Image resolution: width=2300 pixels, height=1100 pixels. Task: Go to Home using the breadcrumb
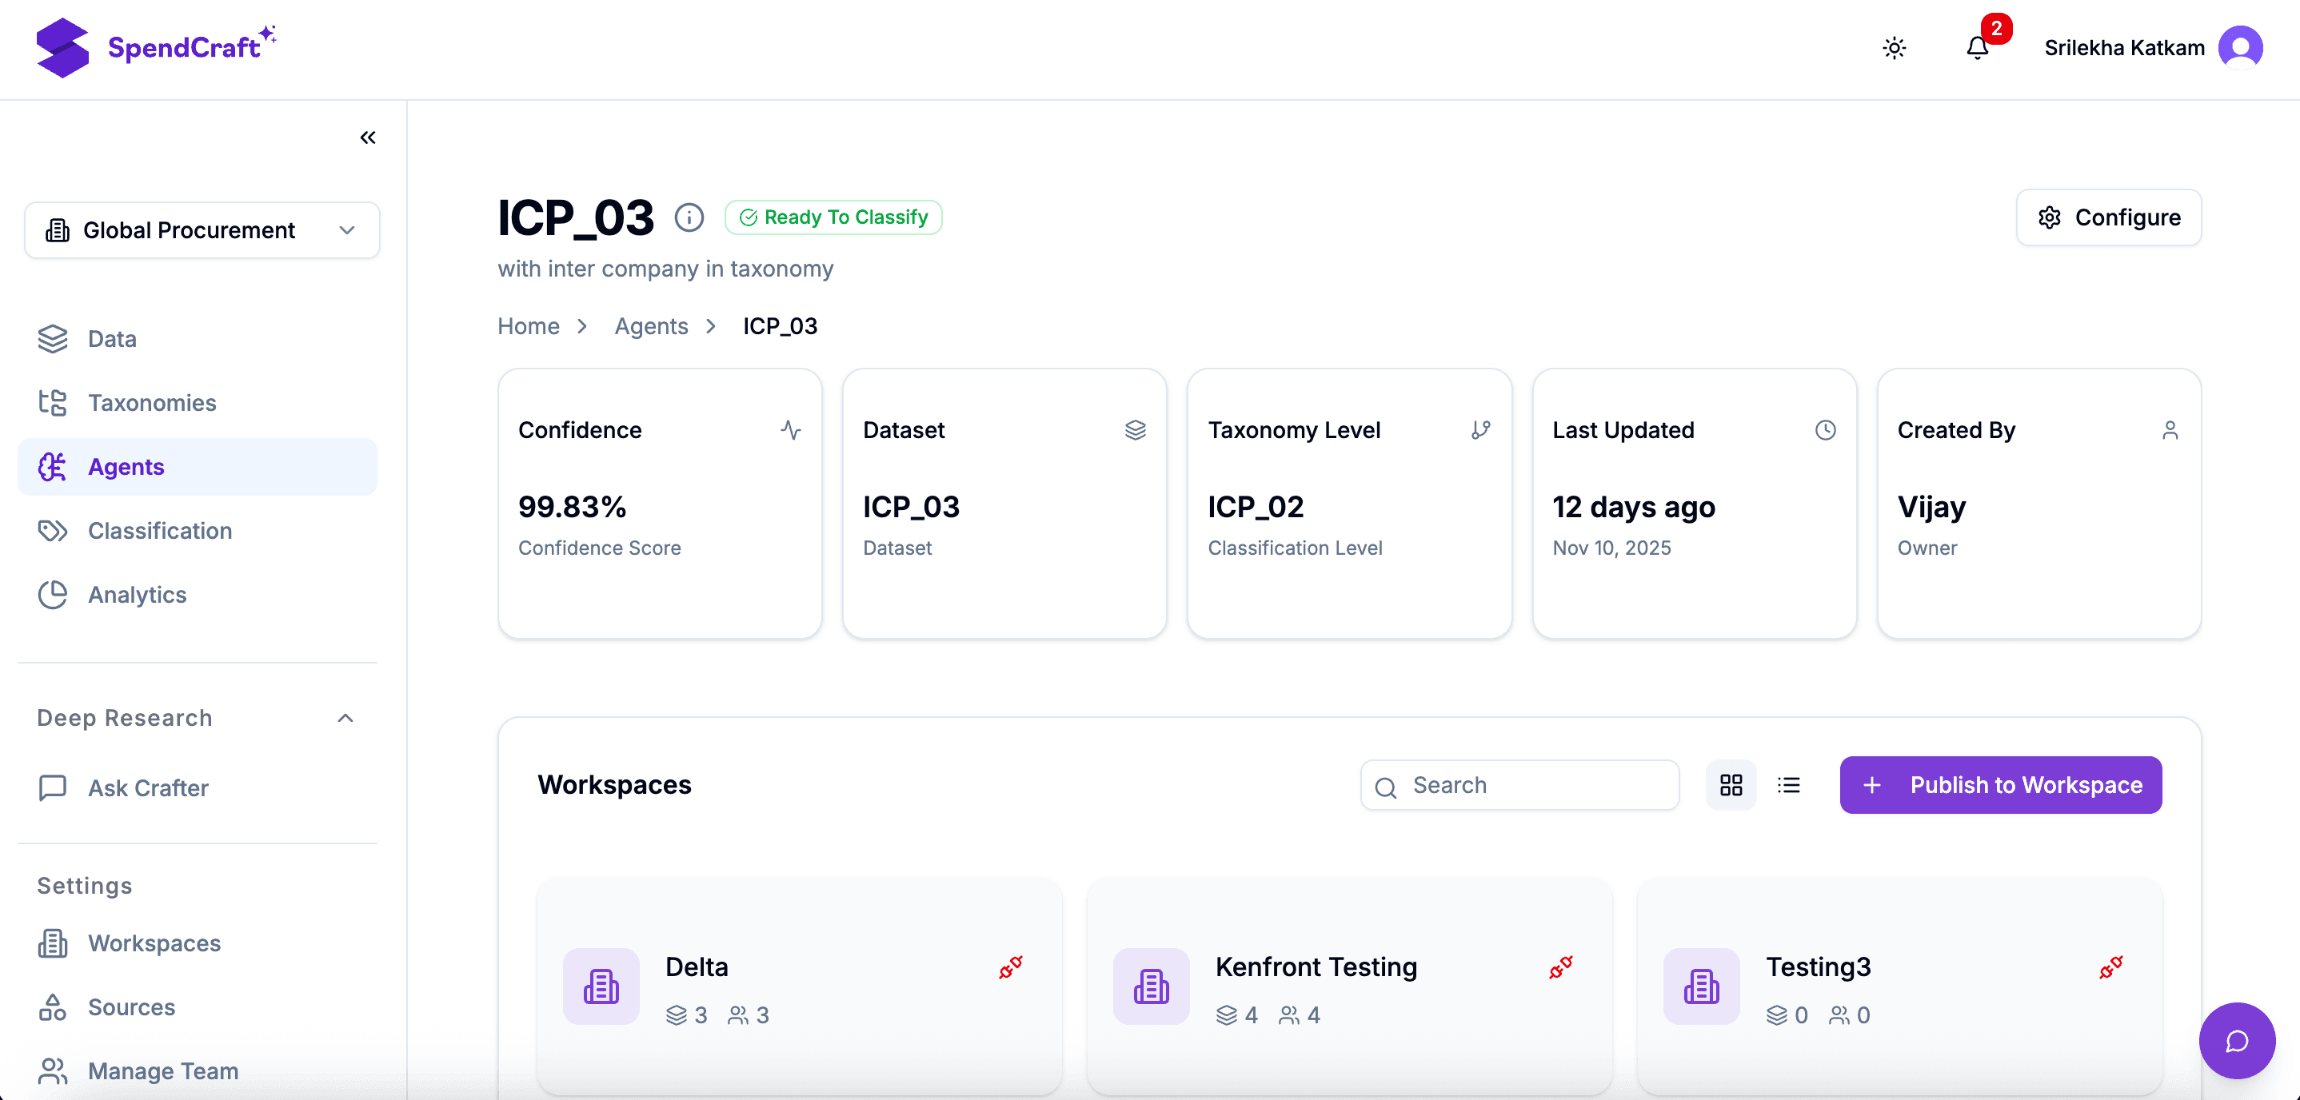(528, 326)
